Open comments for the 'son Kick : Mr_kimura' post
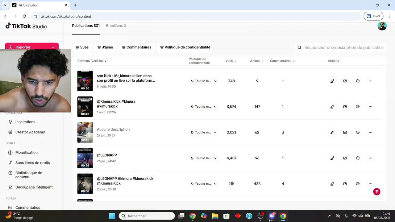 click(358, 81)
